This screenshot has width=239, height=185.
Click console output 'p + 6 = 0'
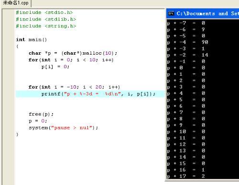tap(186, 106)
